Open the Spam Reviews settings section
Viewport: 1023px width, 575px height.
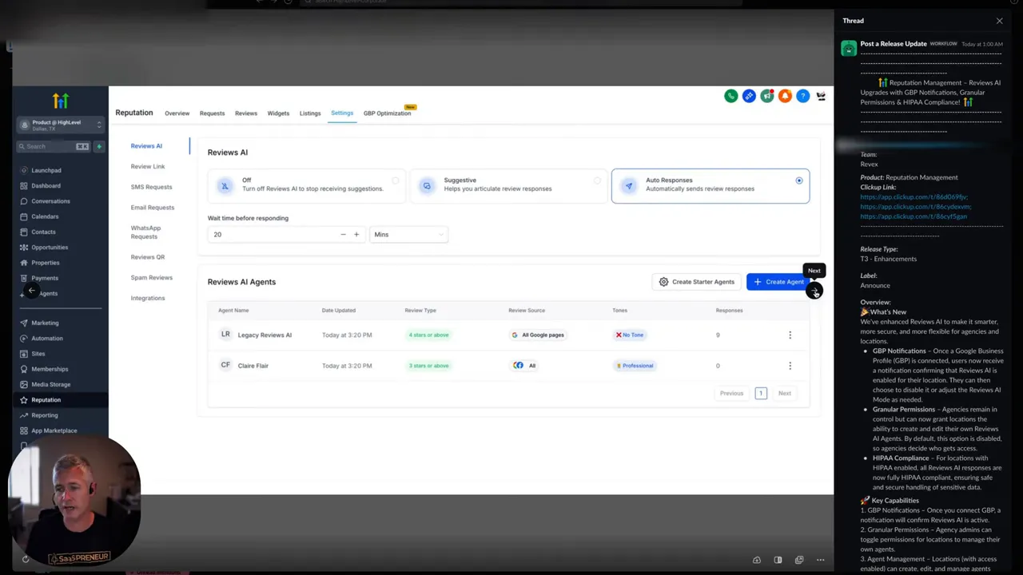click(151, 278)
